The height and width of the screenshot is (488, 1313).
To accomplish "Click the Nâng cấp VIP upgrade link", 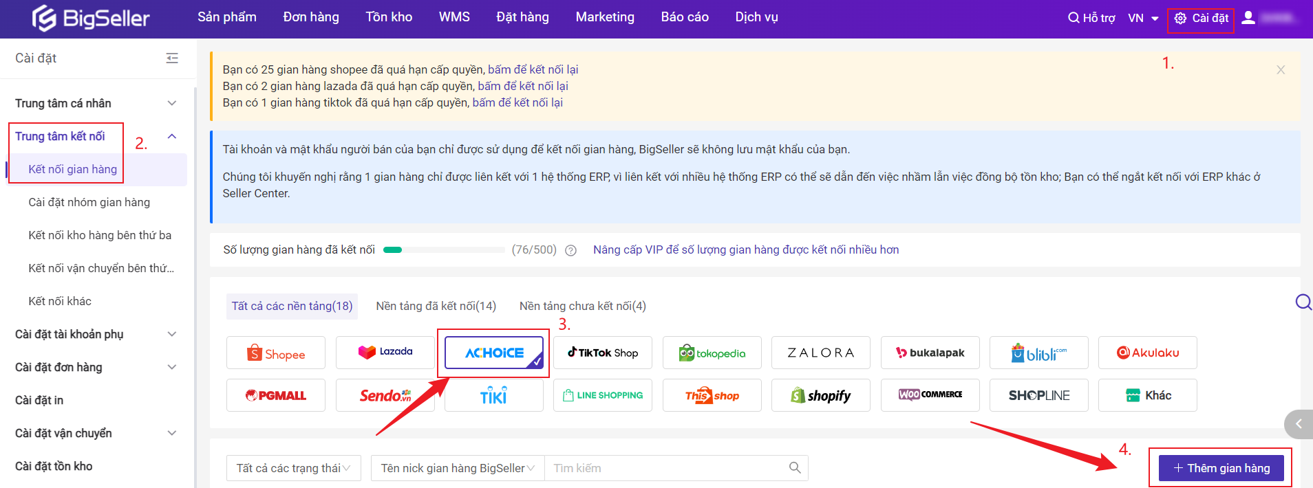I will tap(746, 249).
